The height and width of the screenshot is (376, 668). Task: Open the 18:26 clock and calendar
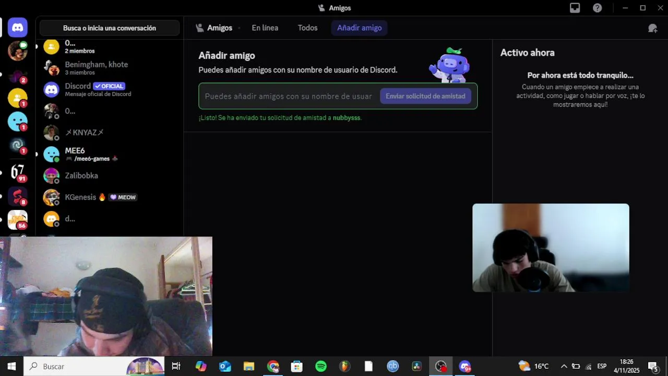pos(626,366)
